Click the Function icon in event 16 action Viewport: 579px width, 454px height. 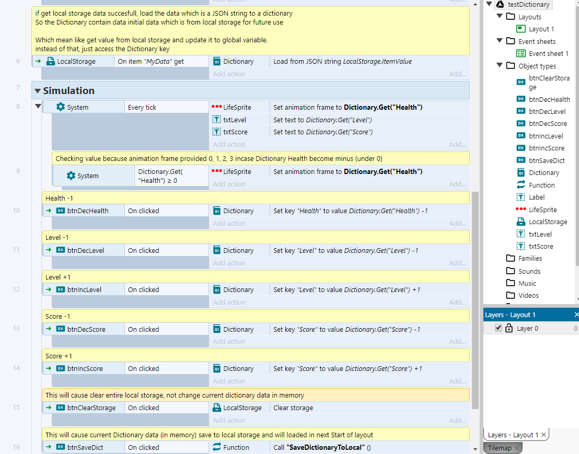[217, 447]
